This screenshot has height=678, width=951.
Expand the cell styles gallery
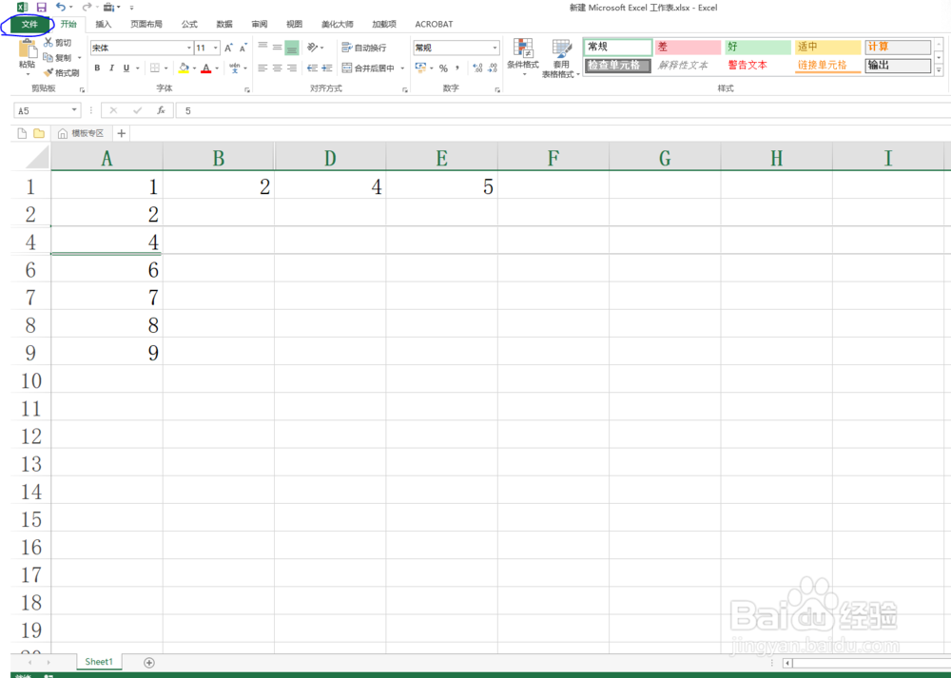pyautogui.click(x=939, y=69)
